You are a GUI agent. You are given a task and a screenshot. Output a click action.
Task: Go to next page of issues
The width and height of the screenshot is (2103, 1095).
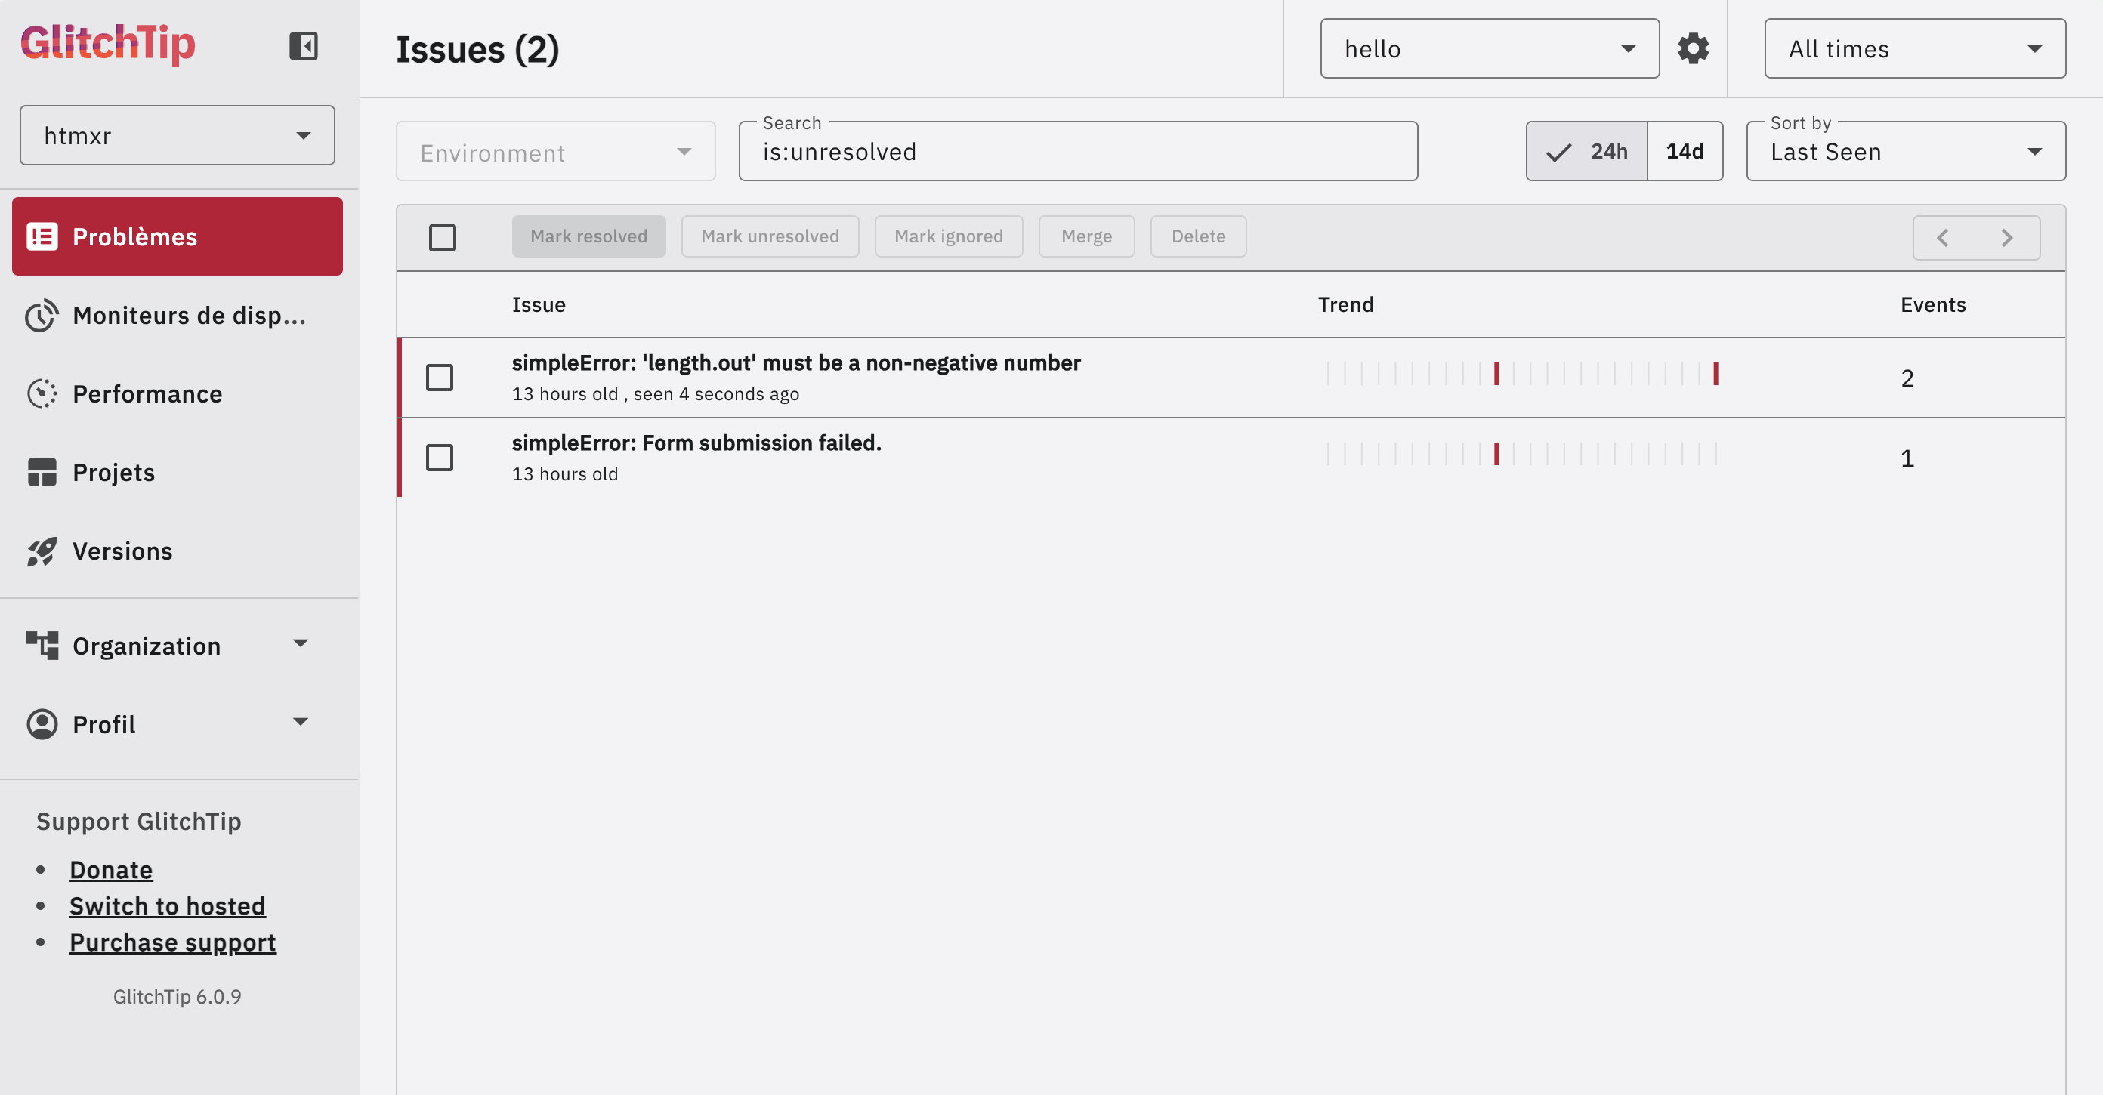tap(2006, 237)
